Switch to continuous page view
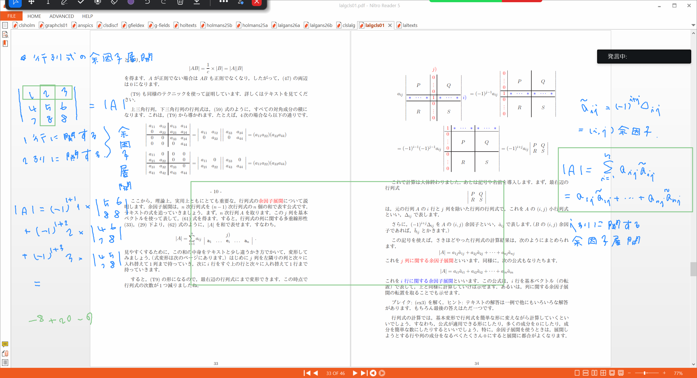The width and height of the screenshot is (697, 378). point(586,373)
